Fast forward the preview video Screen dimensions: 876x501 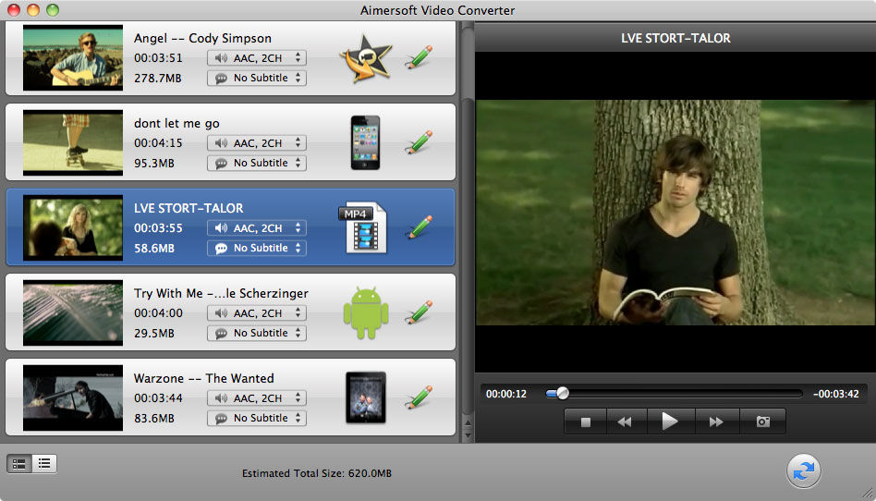pyautogui.click(x=716, y=422)
